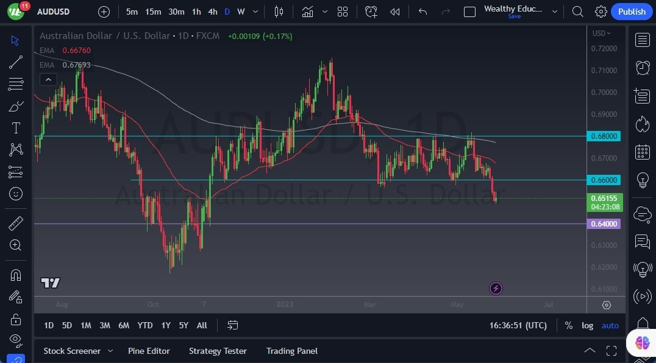656x363 pixels.
Task: Save the Wealthy Education layout
Action: click(514, 16)
